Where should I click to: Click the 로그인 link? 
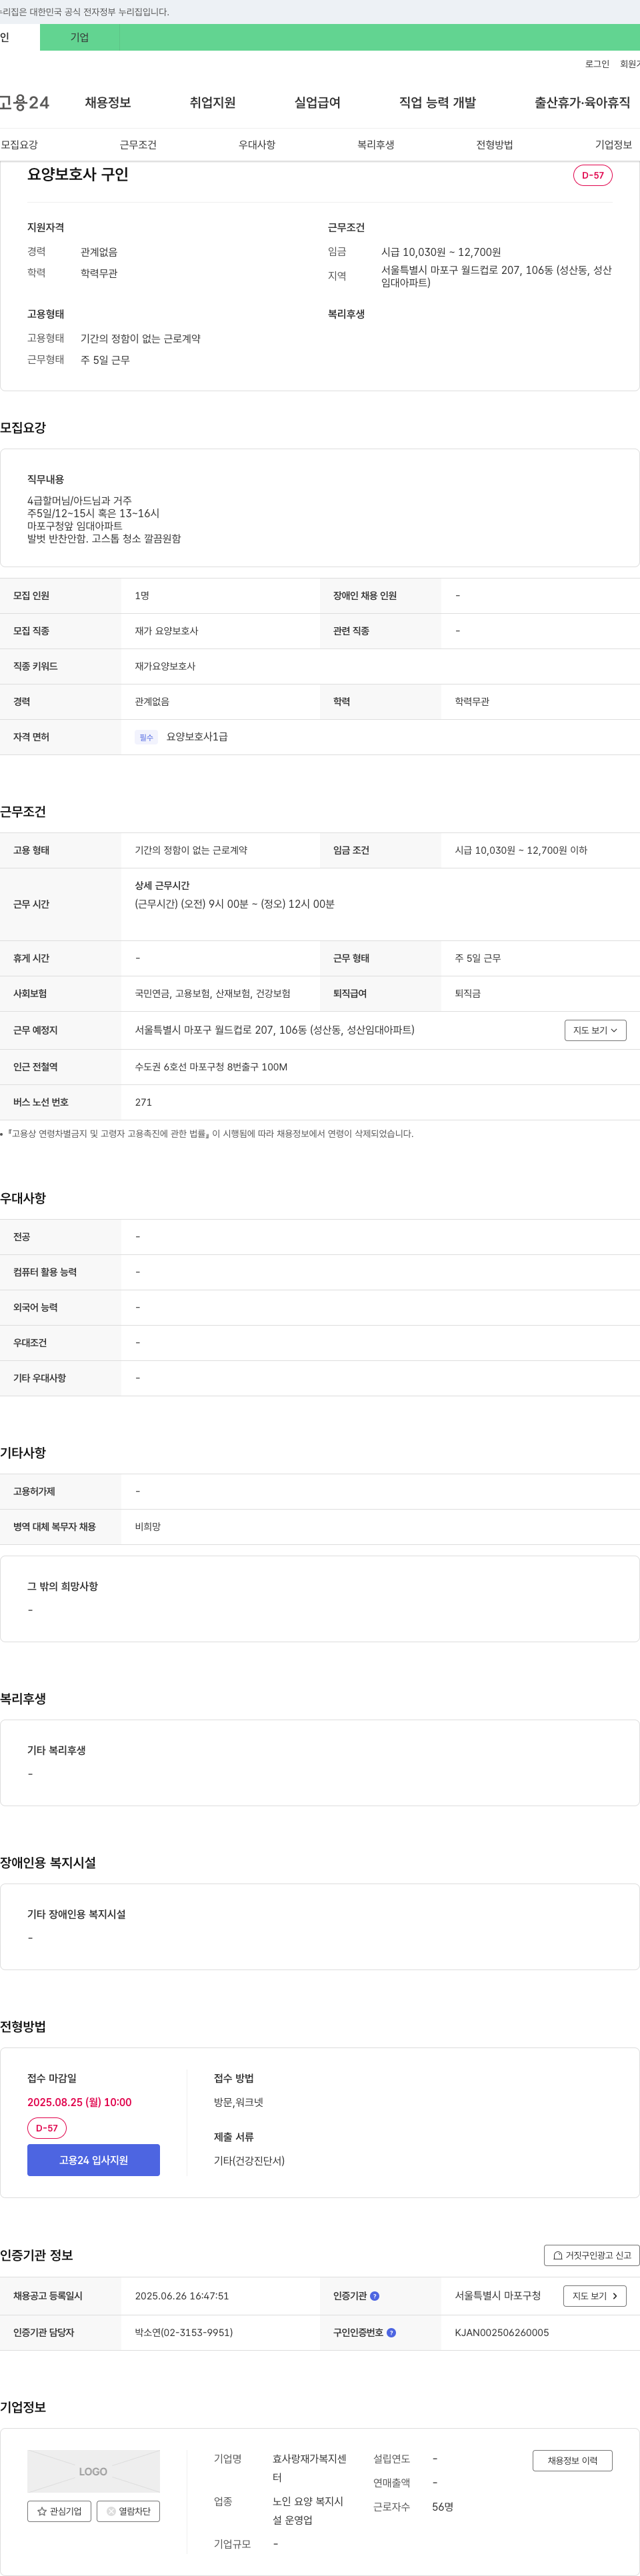(x=597, y=64)
